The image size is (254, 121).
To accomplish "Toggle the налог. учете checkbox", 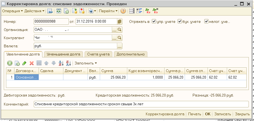I will (x=206, y=21).
